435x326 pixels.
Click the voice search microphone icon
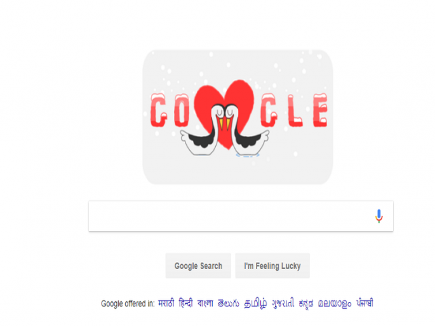pyautogui.click(x=378, y=216)
